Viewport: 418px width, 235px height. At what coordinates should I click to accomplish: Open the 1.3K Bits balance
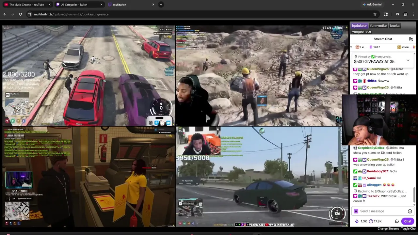click(x=361, y=221)
